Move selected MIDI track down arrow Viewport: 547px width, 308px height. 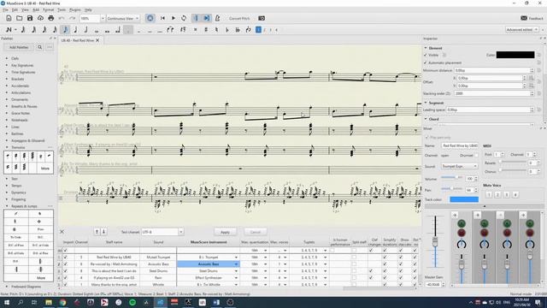103,232
